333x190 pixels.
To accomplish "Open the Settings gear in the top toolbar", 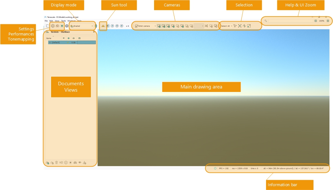I will (x=53, y=26).
